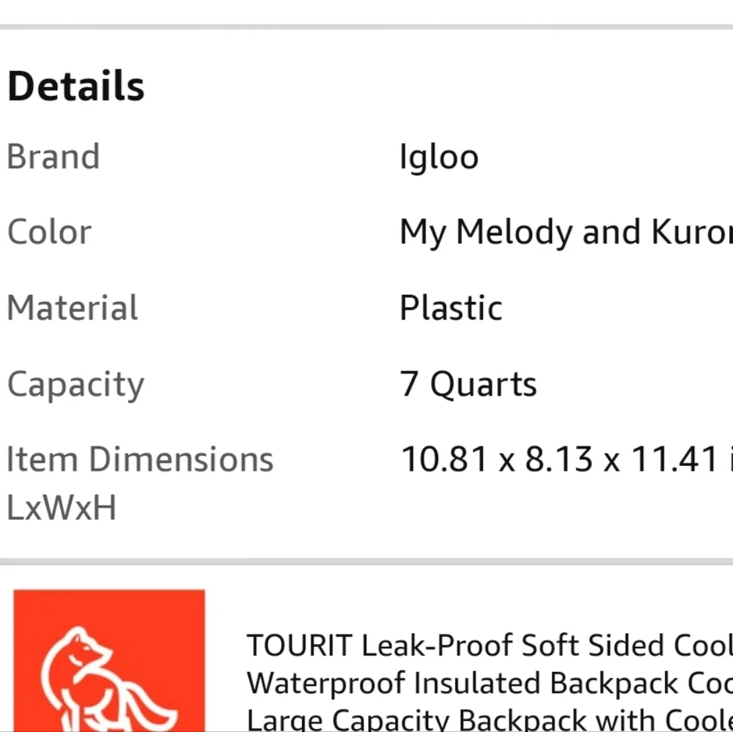
Task: Select the Color label
Action: click(50, 232)
